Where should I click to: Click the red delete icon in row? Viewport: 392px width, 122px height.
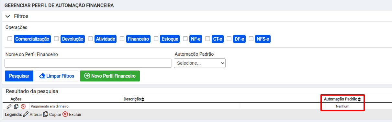(x=23, y=106)
